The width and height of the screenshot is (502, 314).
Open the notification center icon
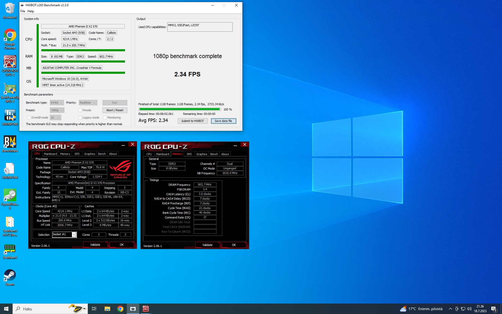tap(494, 309)
